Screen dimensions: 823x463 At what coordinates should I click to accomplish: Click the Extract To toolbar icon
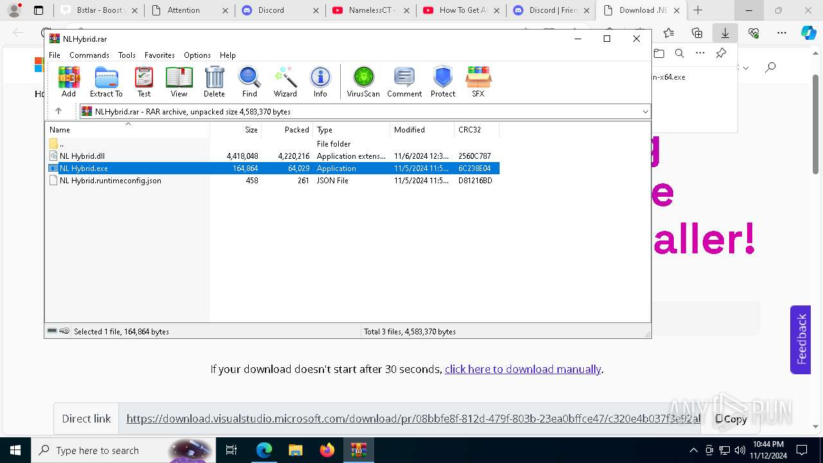click(x=106, y=82)
